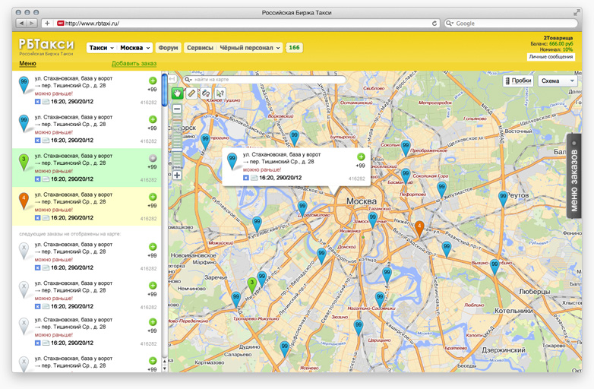This screenshot has width=594, height=389.
Task: Go forward in browser history
Action: tap(32, 23)
